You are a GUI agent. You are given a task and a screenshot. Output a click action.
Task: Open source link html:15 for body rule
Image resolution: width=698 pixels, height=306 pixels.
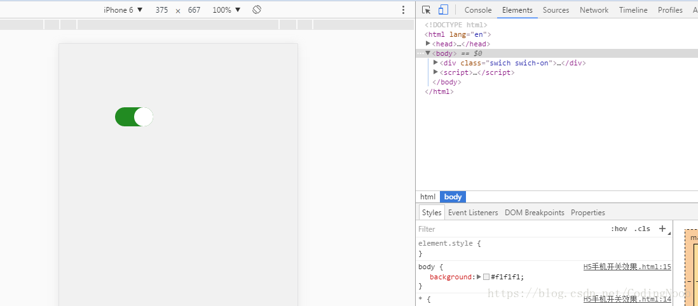[x=627, y=267]
